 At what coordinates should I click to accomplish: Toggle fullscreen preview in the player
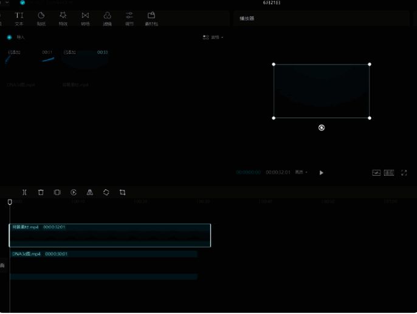(404, 173)
